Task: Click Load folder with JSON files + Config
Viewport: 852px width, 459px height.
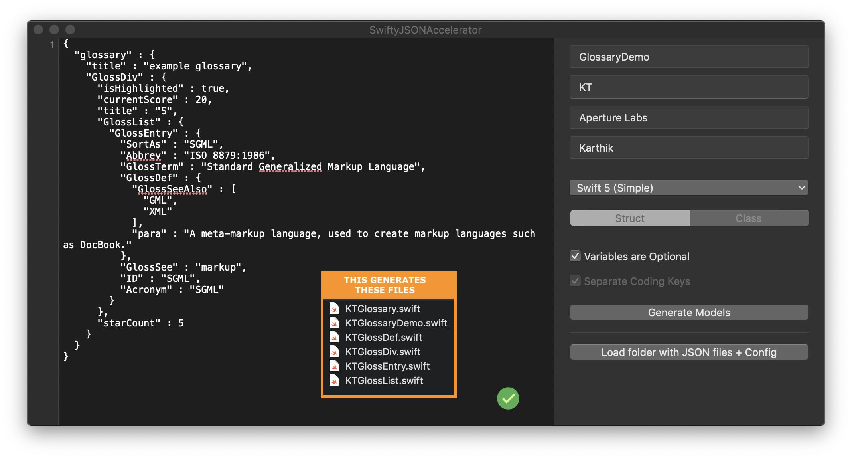Action: [688, 352]
